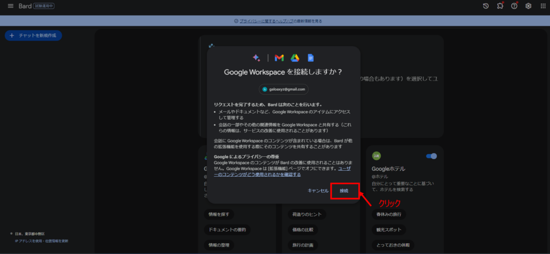Open the hamburger main menu
The image size is (550, 254).
tap(11, 6)
